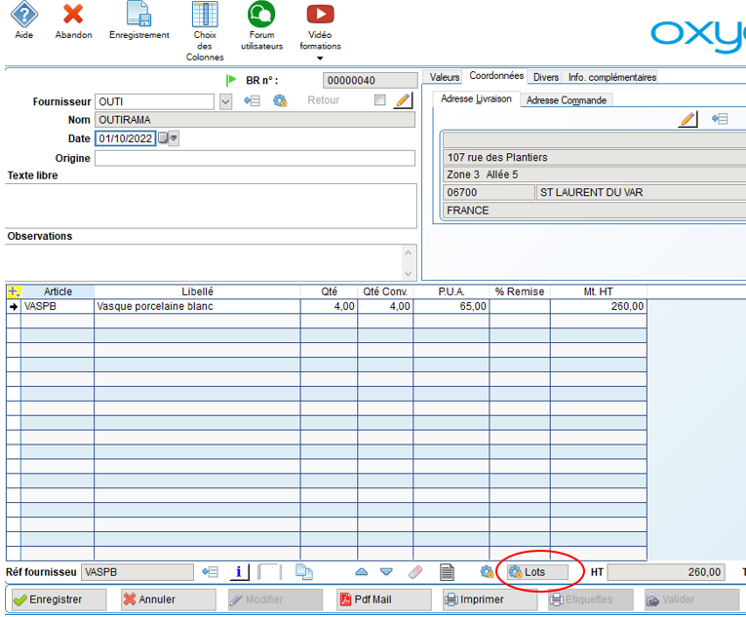Viewport: 746px width, 617px height.
Task: Click the Etiquettes button
Action: pos(591,599)
